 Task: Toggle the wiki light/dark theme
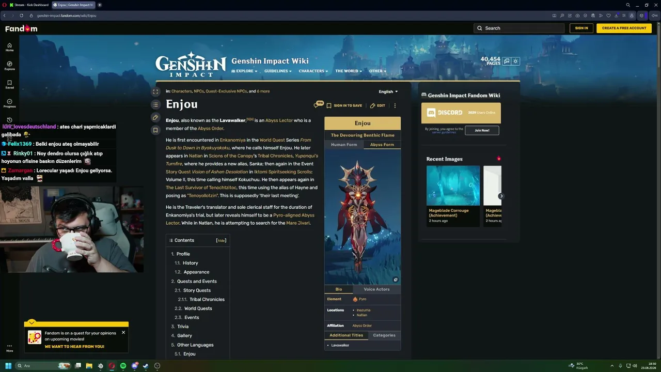pyautogui.click(x=515, y=61)
